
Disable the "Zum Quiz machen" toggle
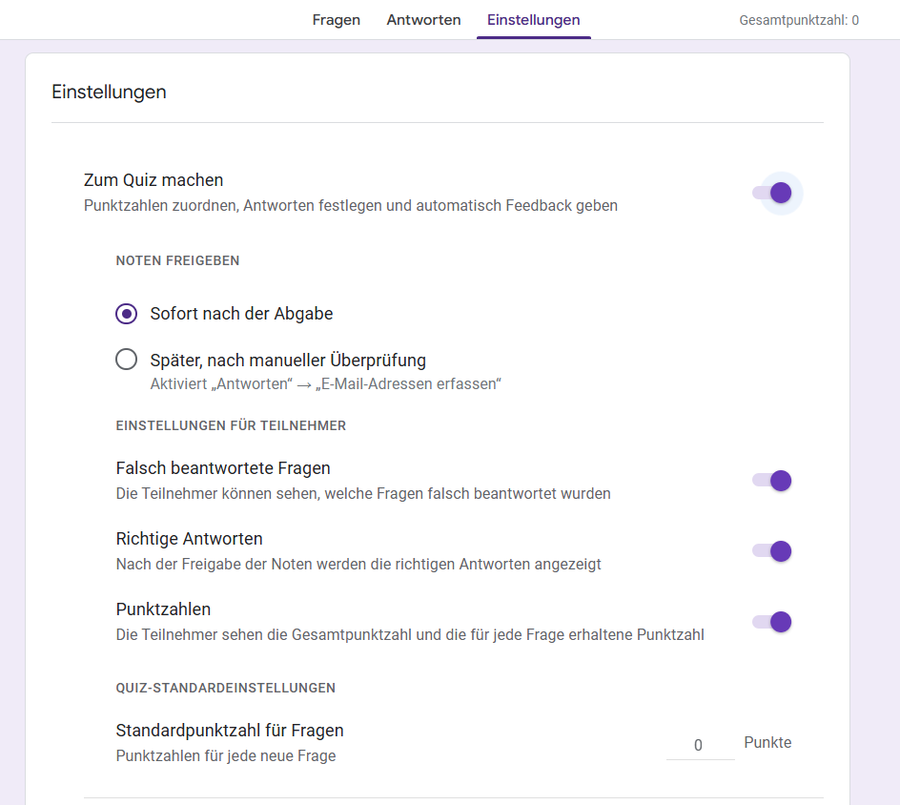point(780,193)
